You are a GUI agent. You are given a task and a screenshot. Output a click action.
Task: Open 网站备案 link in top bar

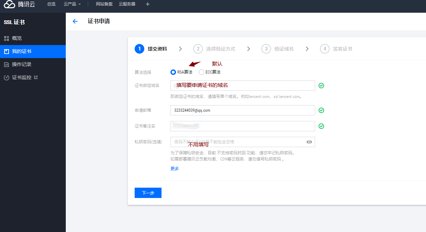point(104,4)
